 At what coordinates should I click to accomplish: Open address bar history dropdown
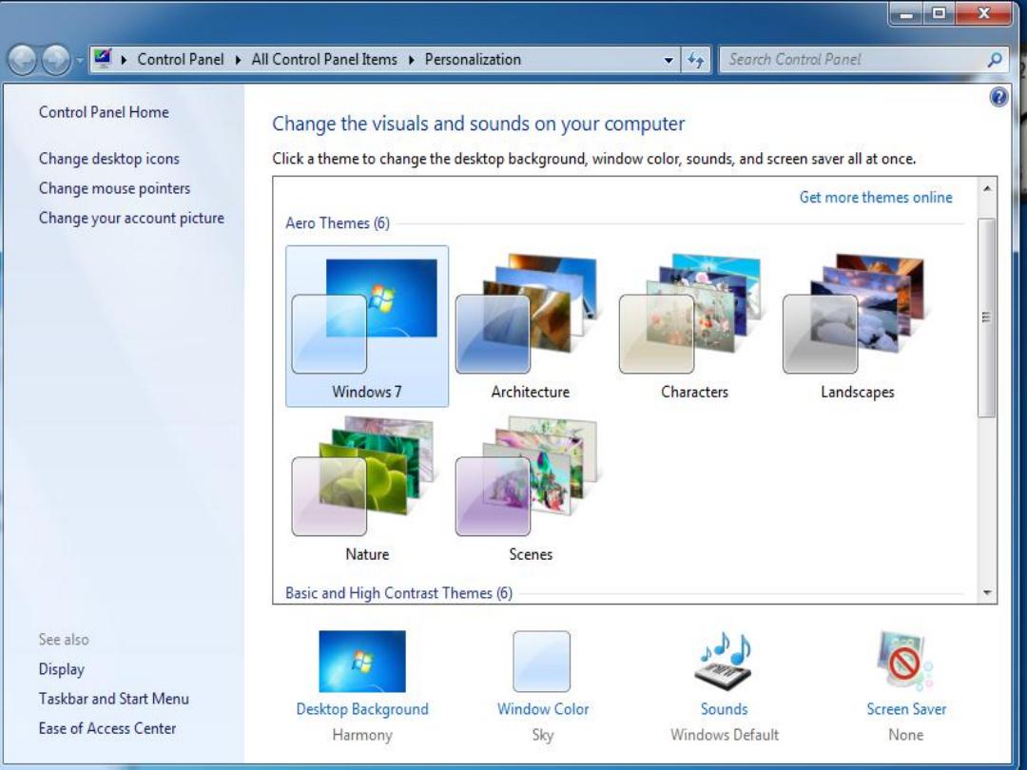669,60
